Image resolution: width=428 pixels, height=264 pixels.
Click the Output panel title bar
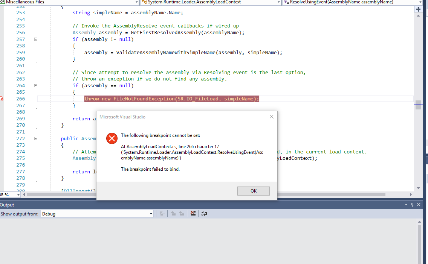(202, 205)
